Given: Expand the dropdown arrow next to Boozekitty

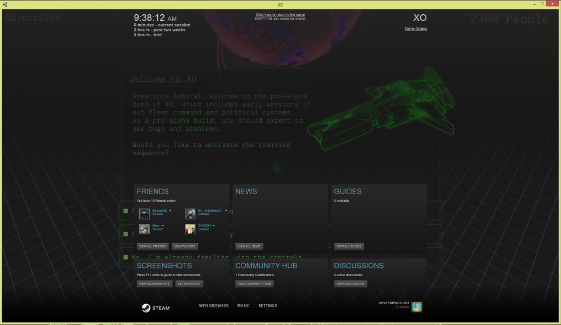Looking at the screenshot, I should (x=170, y=211).
